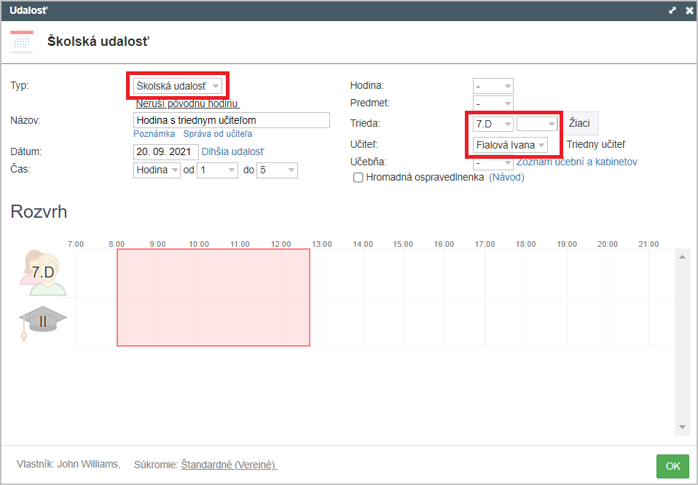Confirm with the green OK button
698x485 pixels.
click(x=672, y=466)
